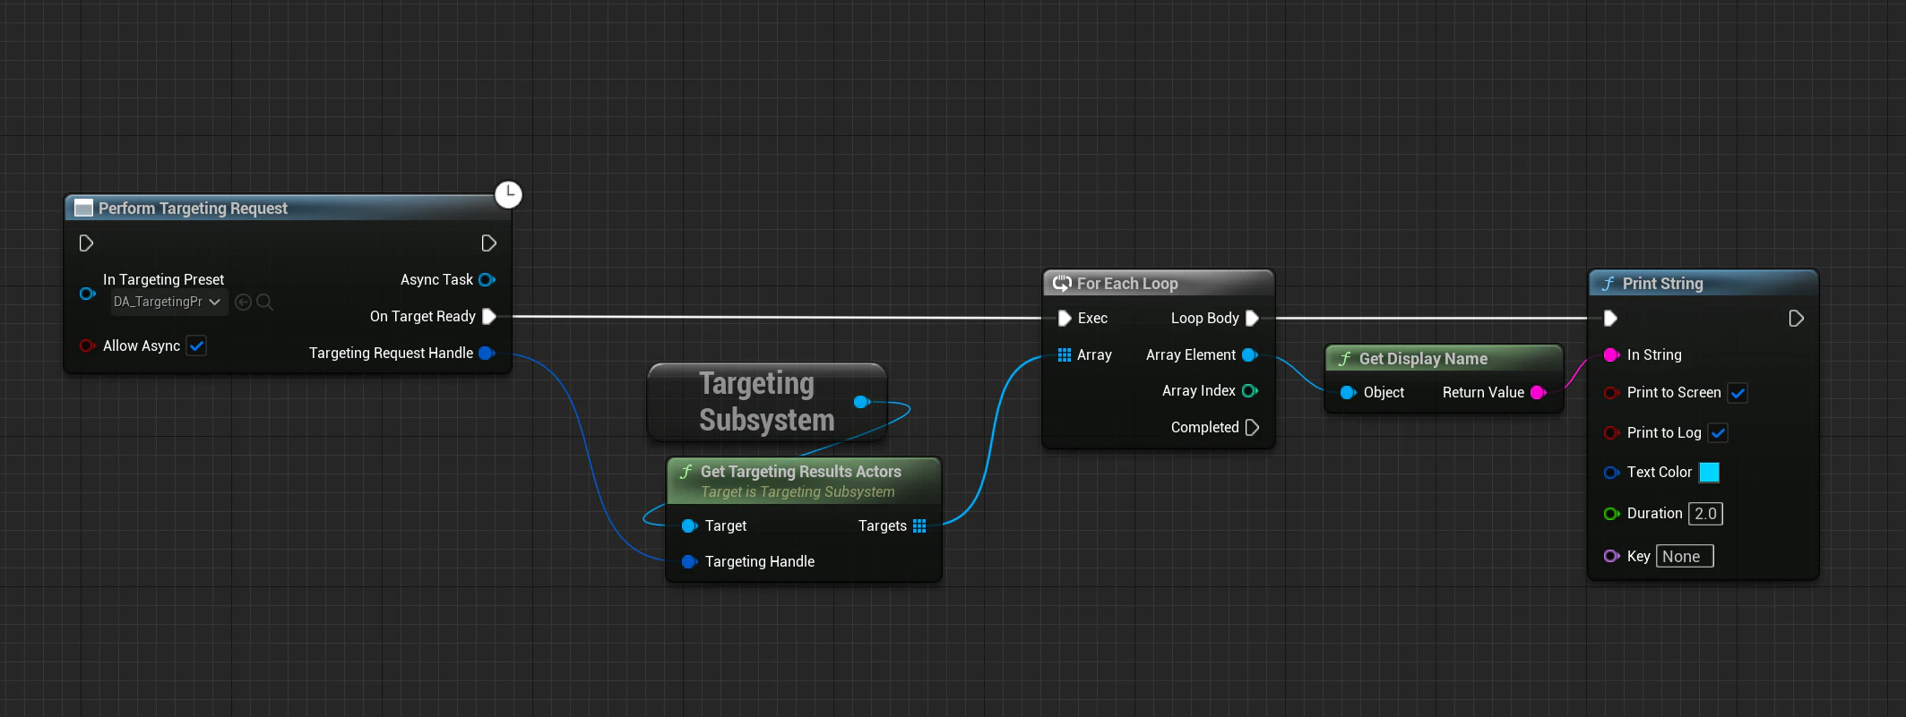Click the Key None input field
This screenshot has width=1906, height=717.
[1685, 556]
